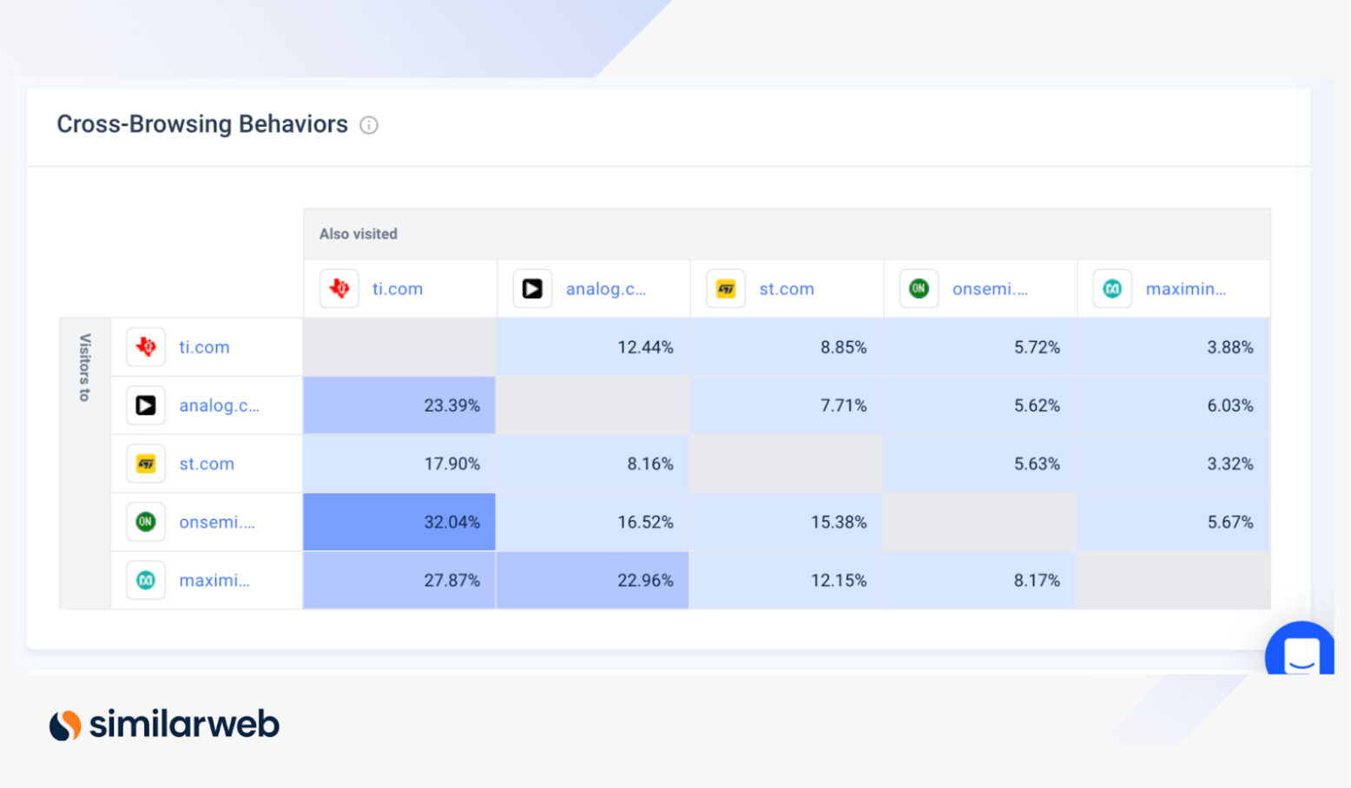Screen dimensions: 1351x788
Task: Select the 22.96% cell in maxim row
Action: click(x=593, y=581)
